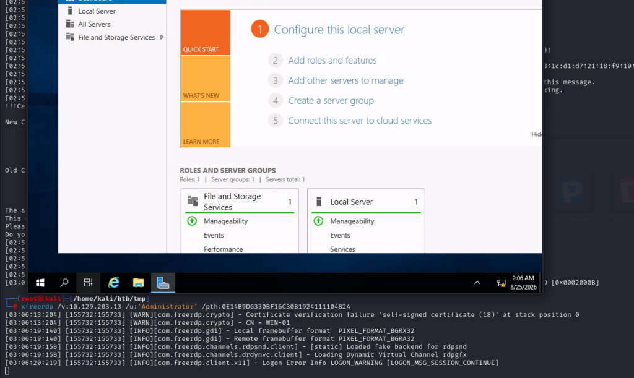Click Connect this server to cloud services
This screenshot has height=378, width=634.
pos(360,121)
